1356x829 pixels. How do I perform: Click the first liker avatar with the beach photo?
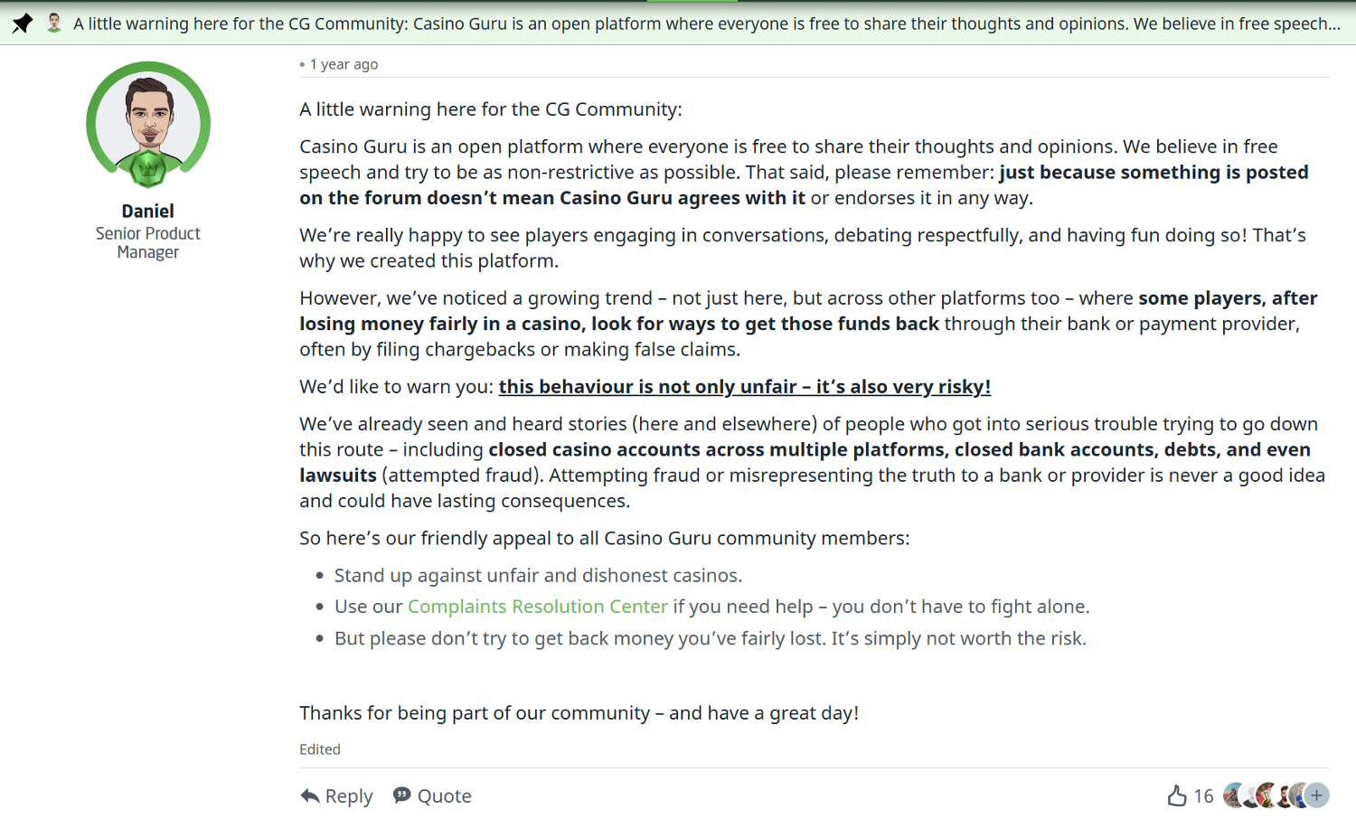click(1232, 796)
